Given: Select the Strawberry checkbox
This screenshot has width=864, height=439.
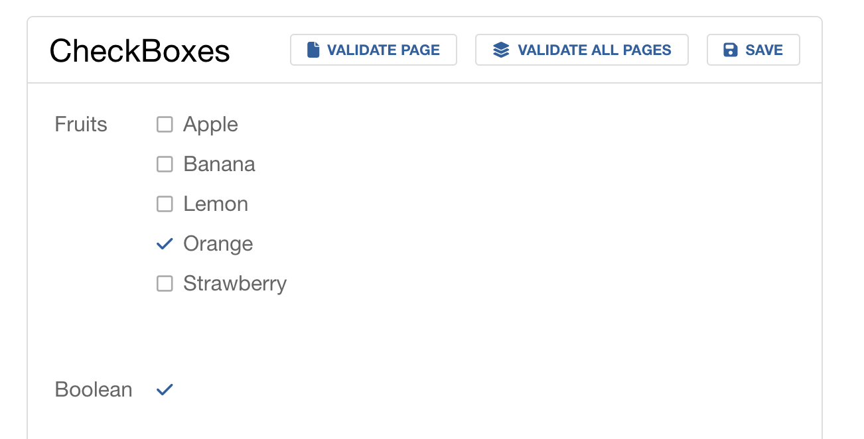Looking at the screenshot, I should click(165, 283).
